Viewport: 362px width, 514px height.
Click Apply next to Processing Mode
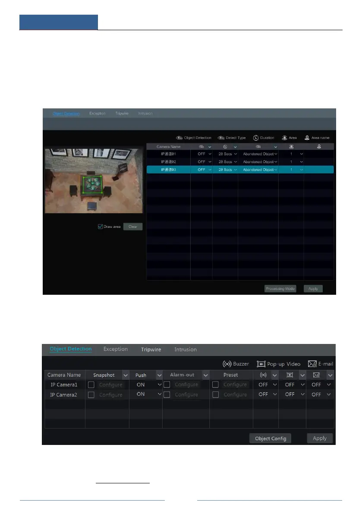point(313,289)
